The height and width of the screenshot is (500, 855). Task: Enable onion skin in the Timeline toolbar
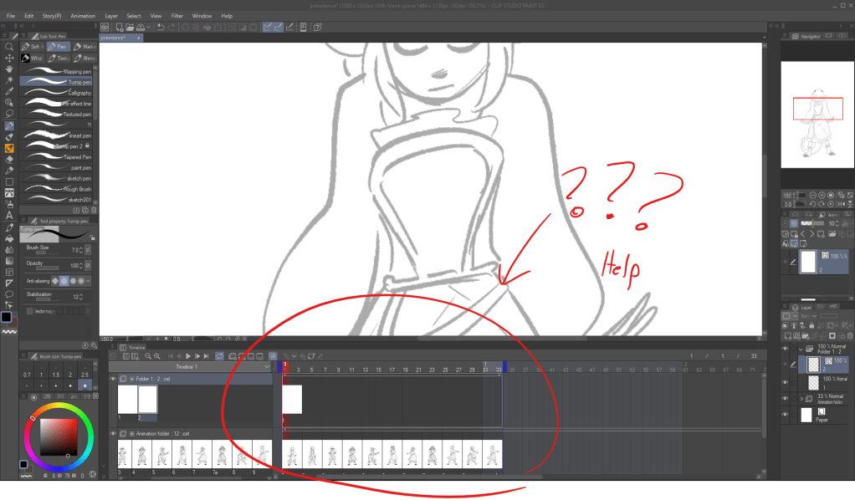272,356
